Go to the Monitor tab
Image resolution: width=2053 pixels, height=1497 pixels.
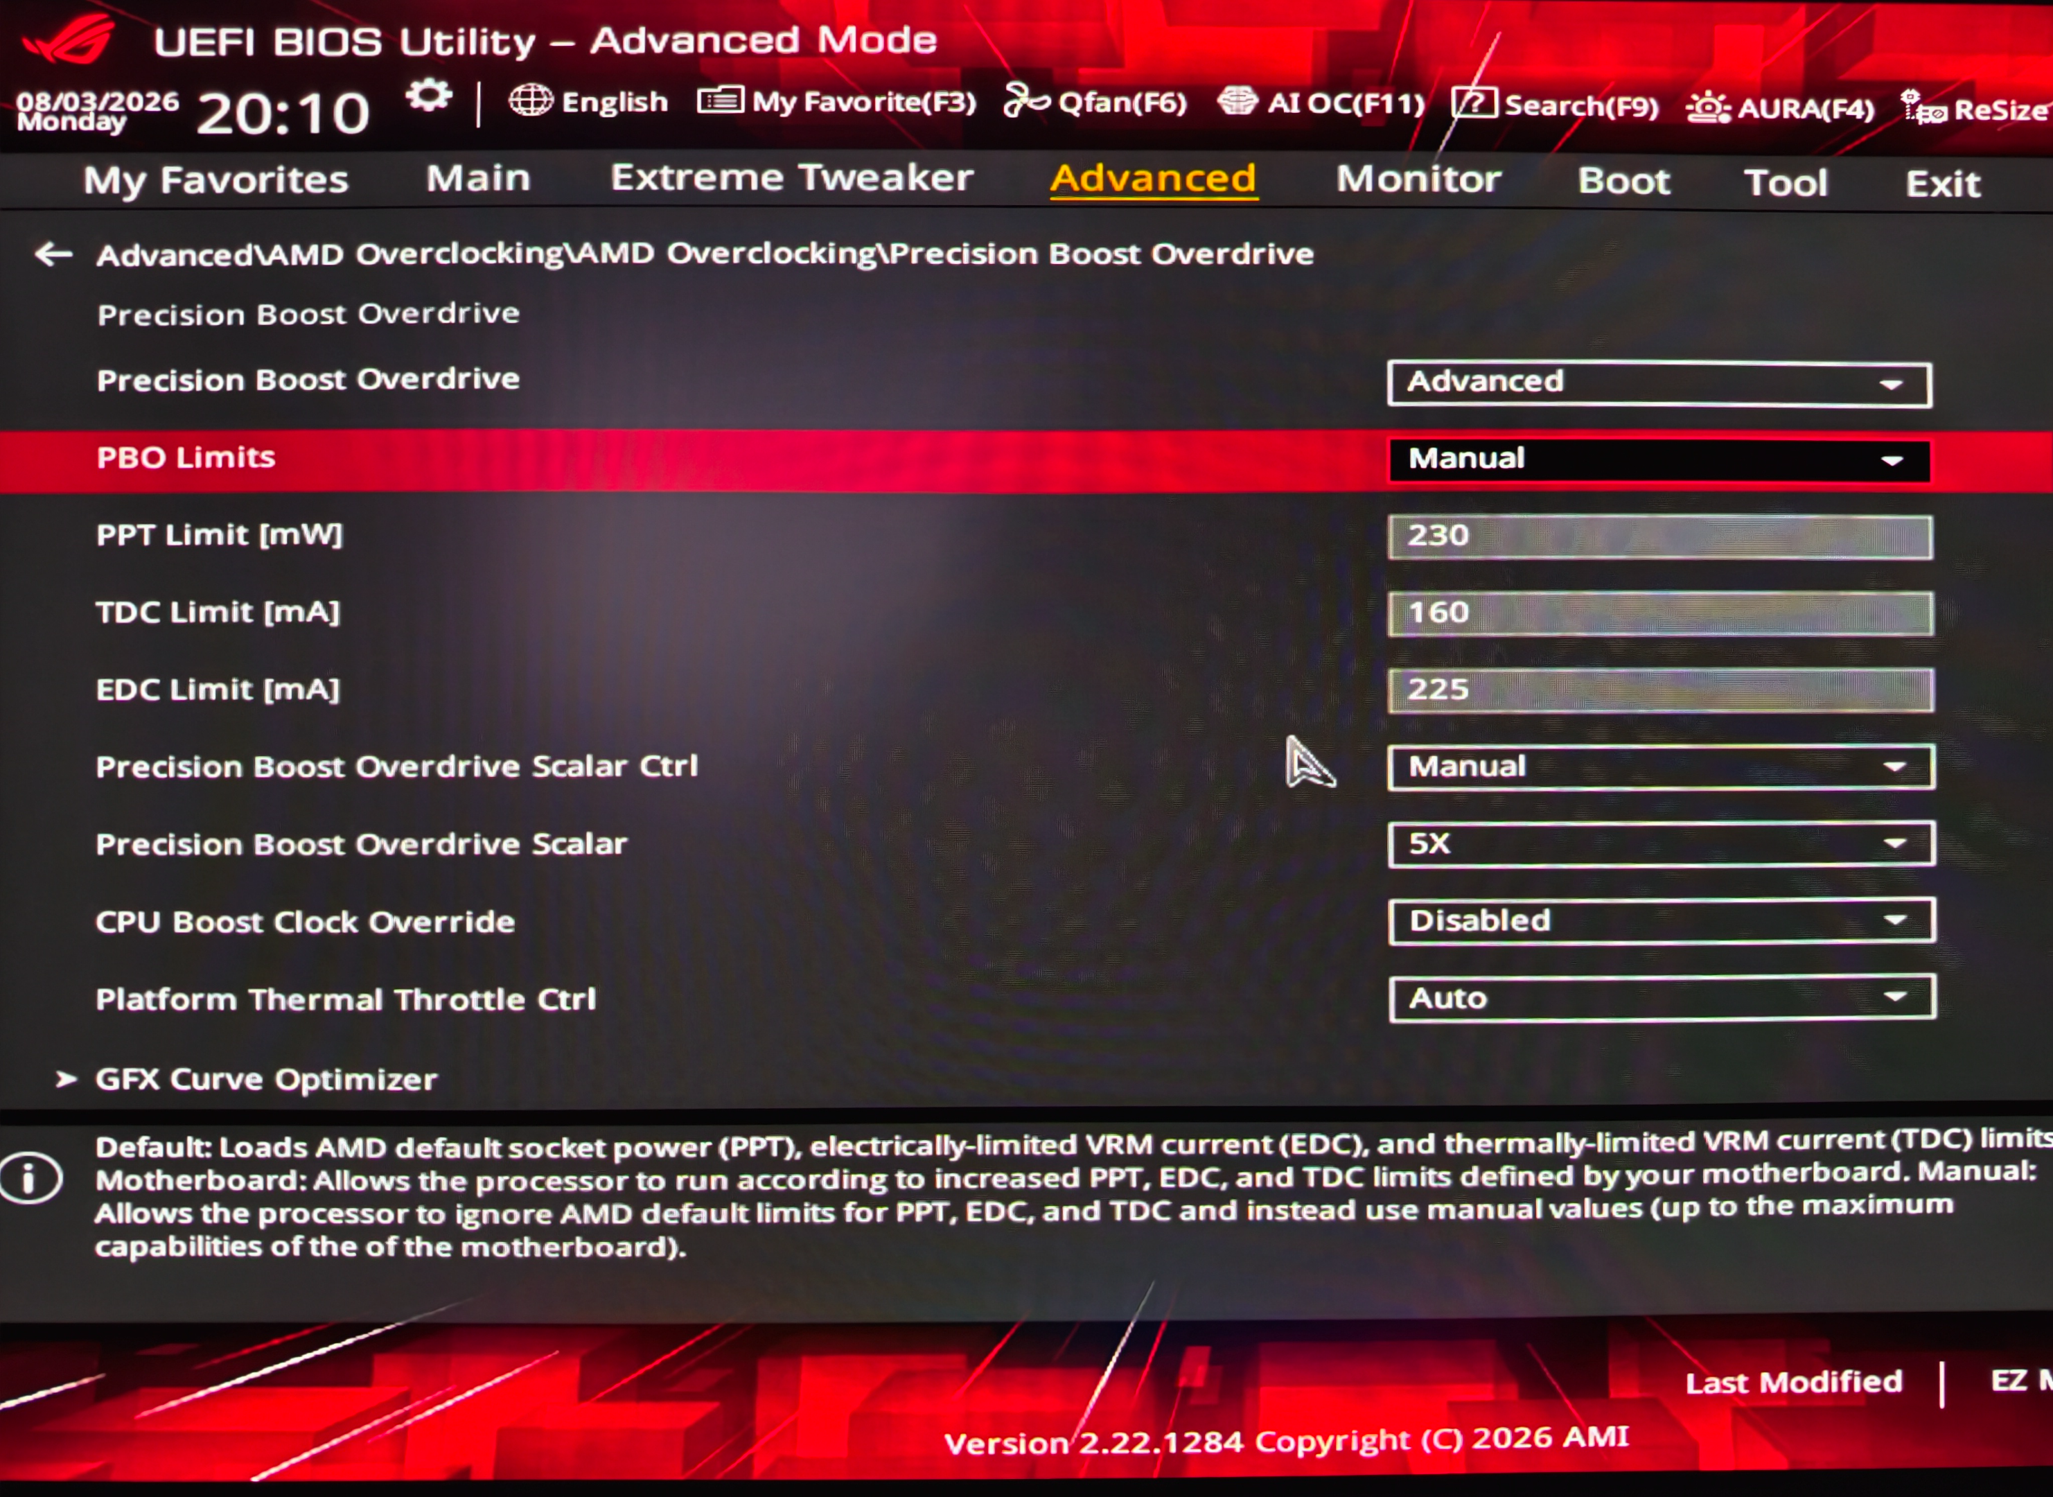point(1419,179)
